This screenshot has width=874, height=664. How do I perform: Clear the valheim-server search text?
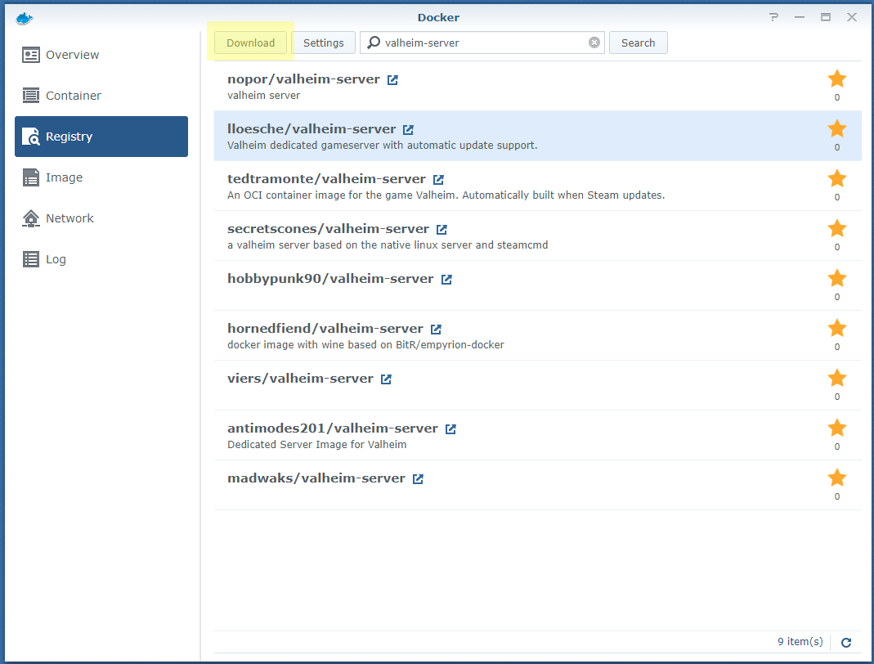[x=594, y=43]
